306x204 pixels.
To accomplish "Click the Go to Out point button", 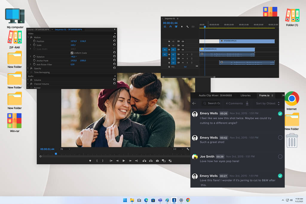I will pos(136,161).
